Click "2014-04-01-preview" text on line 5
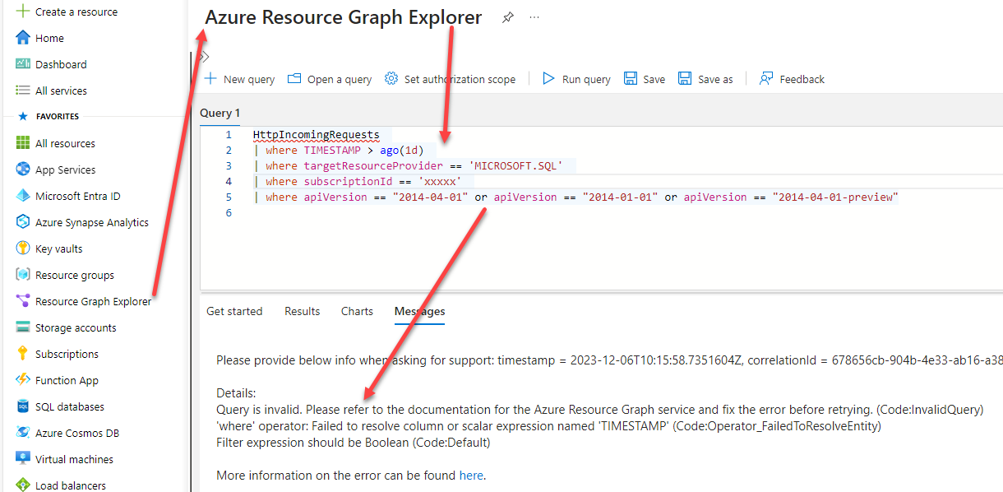This screenshot has width=1003, height=492. point(835,197)
